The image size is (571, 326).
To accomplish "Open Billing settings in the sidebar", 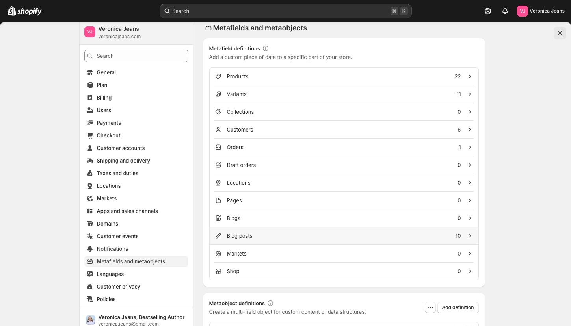I will pyautogui.click(x=104, y=98).
